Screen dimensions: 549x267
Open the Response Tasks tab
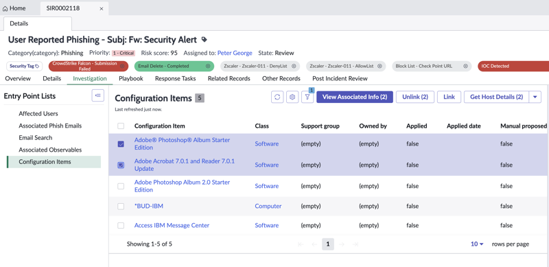tap(176, 78)
